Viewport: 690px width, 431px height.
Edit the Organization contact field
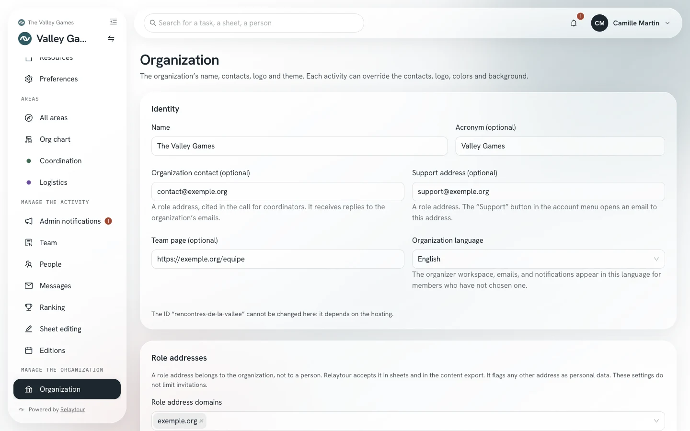click(278, 192)
